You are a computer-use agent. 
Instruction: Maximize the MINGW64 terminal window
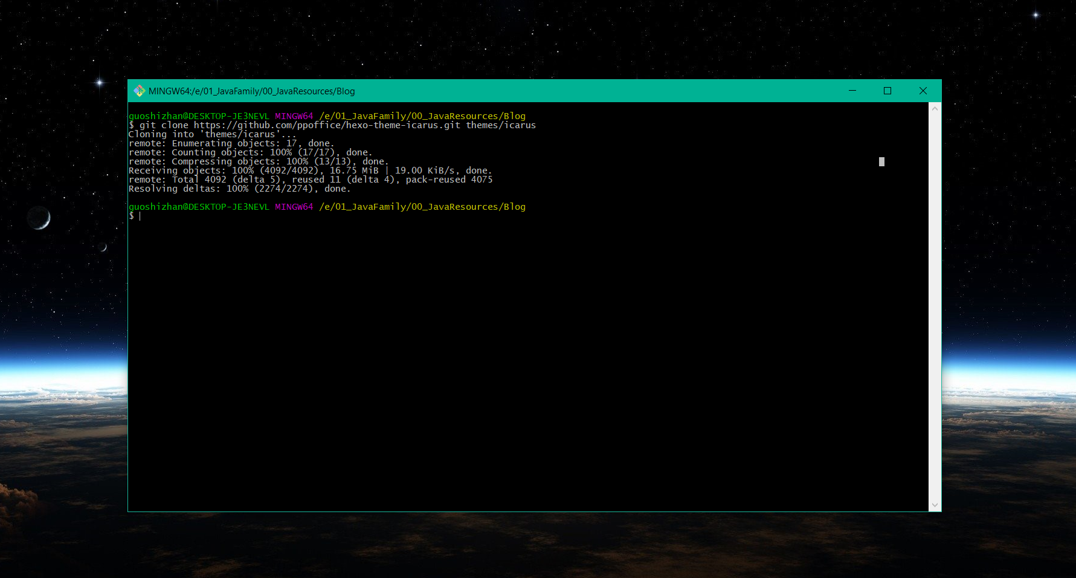click(x=888, y=91)
